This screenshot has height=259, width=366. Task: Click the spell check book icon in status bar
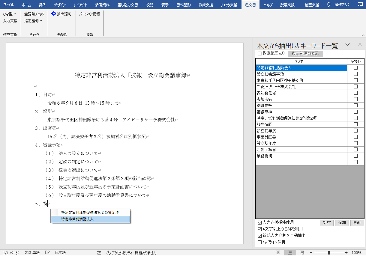[47, 253]
